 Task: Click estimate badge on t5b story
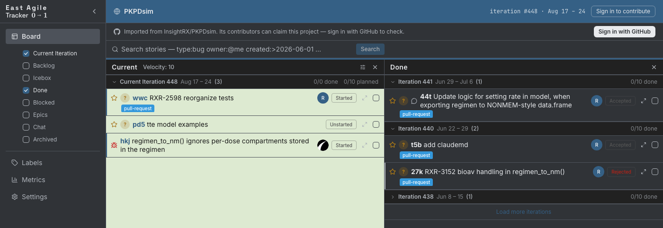pyautogui.click(x=403, y=145)
